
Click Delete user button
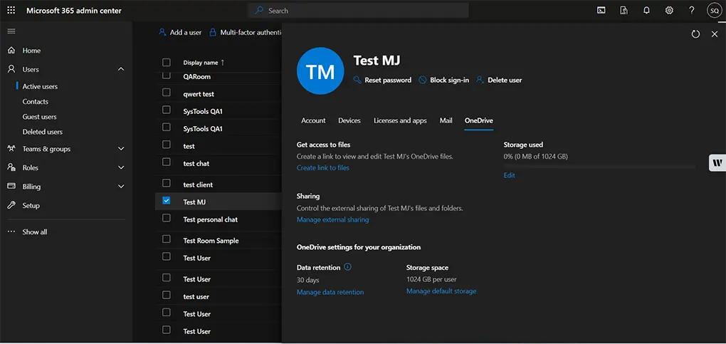point(499,80)
